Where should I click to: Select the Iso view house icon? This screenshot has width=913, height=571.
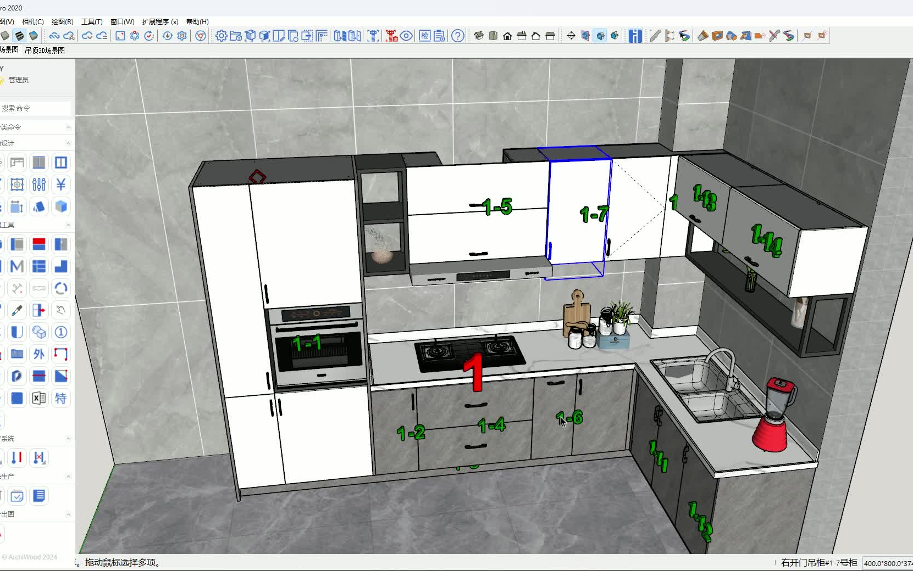(x=479, y=36)
